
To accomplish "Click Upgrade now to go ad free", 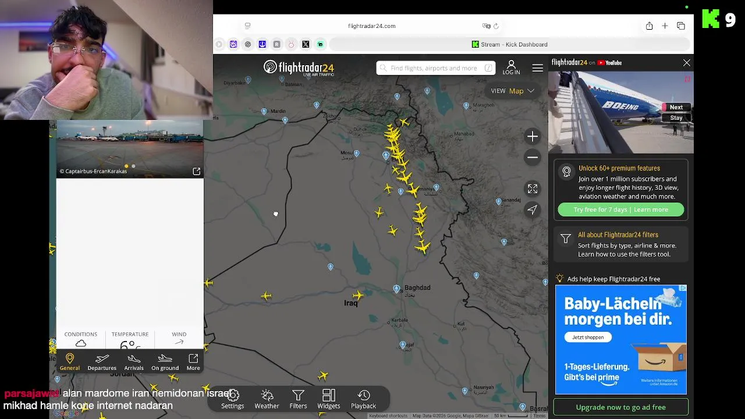I will pos(620,407).
